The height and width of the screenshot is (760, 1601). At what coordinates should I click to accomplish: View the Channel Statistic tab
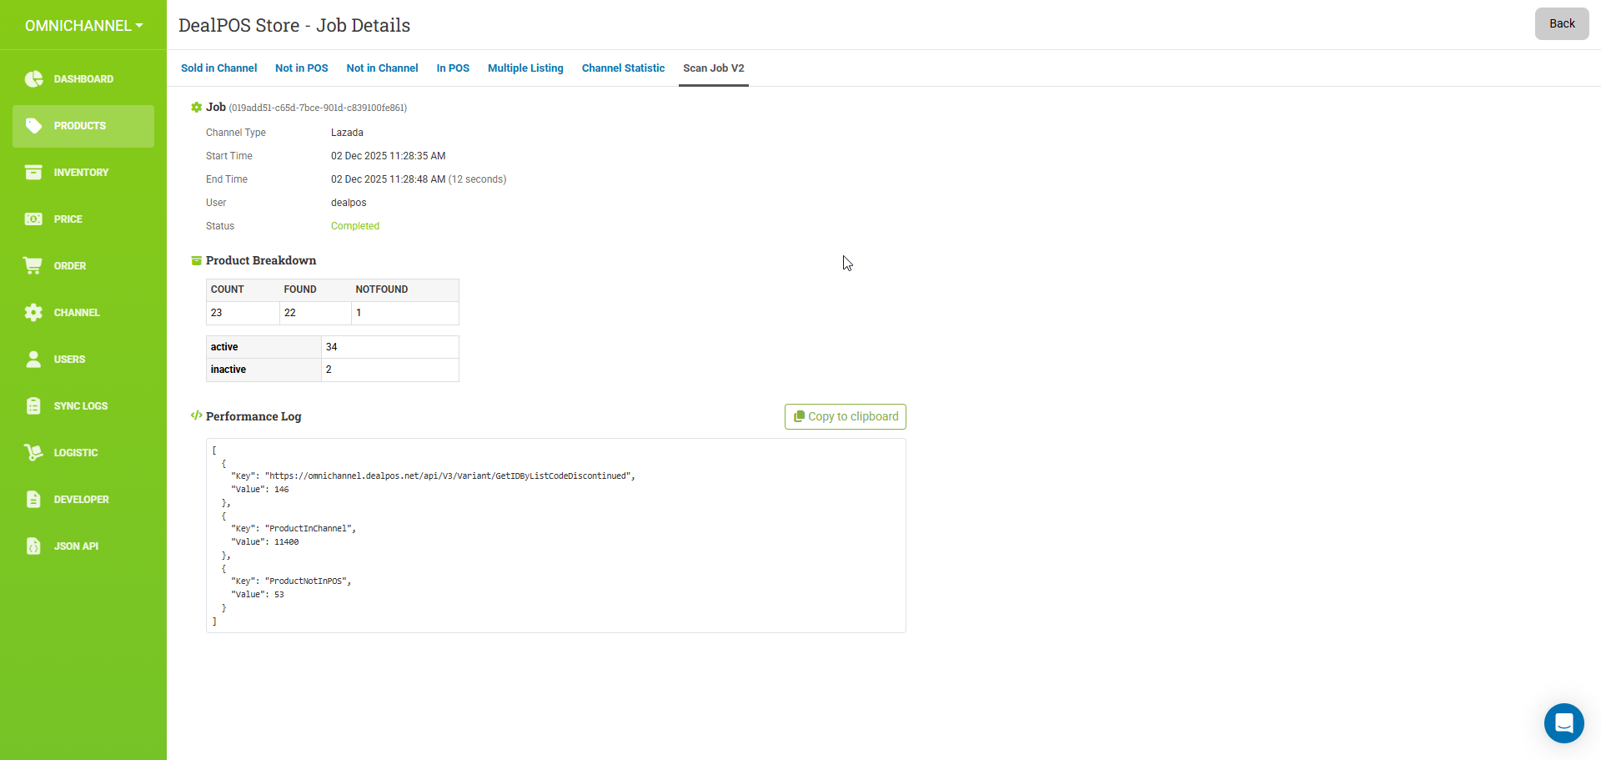[623, 68]
